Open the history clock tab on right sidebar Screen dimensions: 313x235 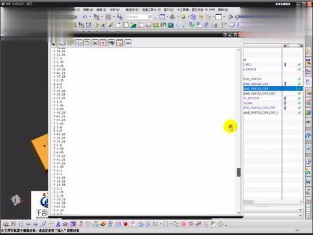pos(308,161)
